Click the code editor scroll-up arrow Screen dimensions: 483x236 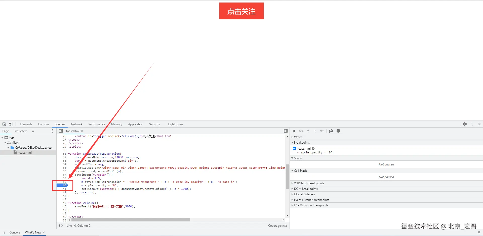(x=287, y=137)
